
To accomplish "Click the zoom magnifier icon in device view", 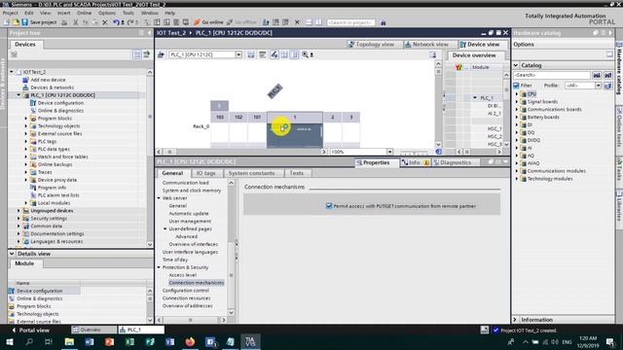I will [x=305, y=54].
